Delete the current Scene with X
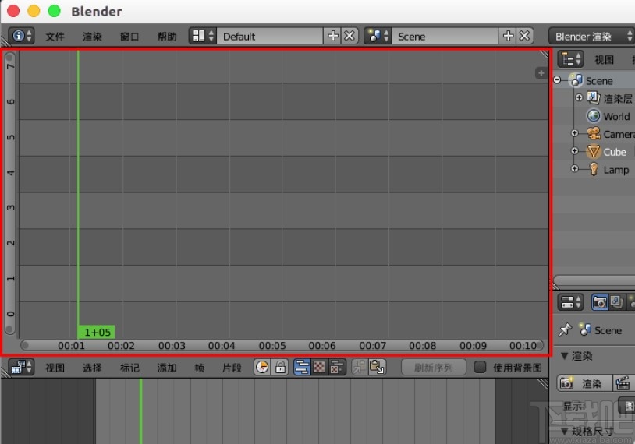Viewport: 635px width, 444px height. [524, 36]
